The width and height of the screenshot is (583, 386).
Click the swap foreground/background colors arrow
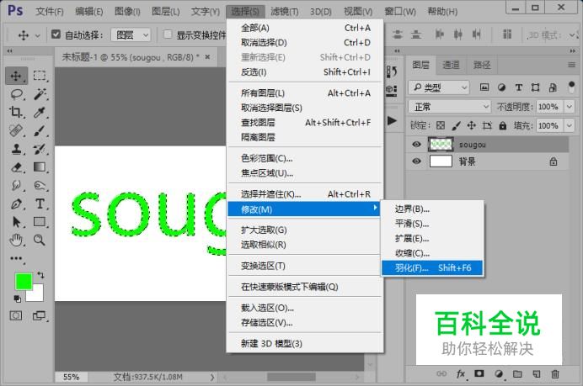tap(40, 275)
